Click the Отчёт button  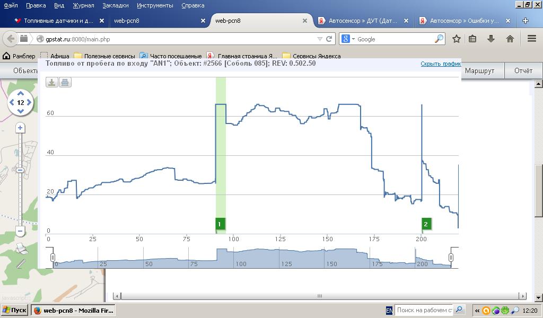[x=523, y=70]
